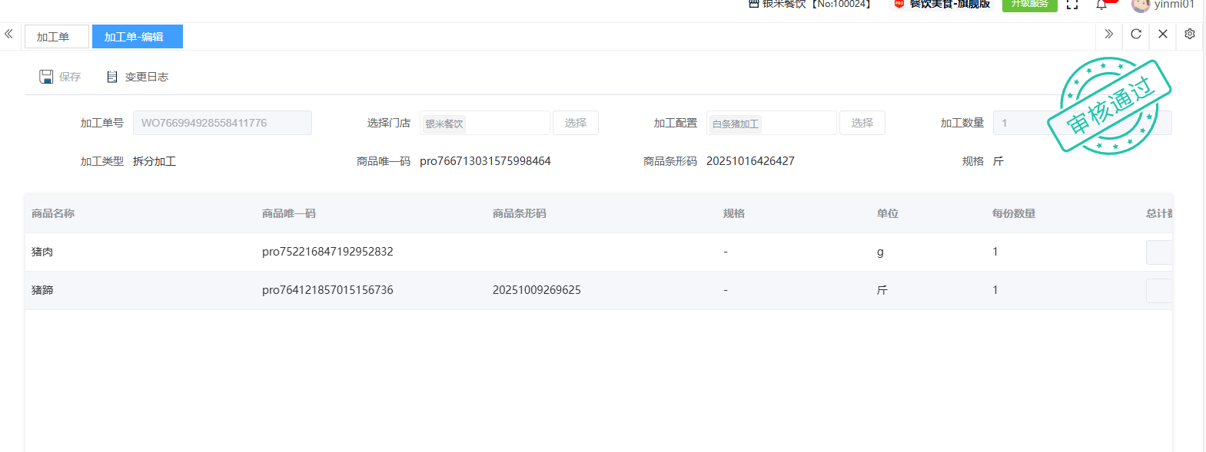The height and width of the screenshot is (452, 1206).
Task: Close the current tab with X icon
Action: (x=1162, y=34)
